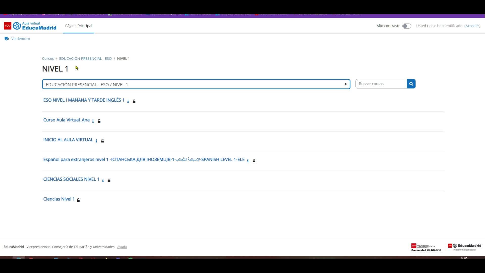Click in the Buscar cursos search field
Viewport: 485px width, 273px height.
coord(381,84)
